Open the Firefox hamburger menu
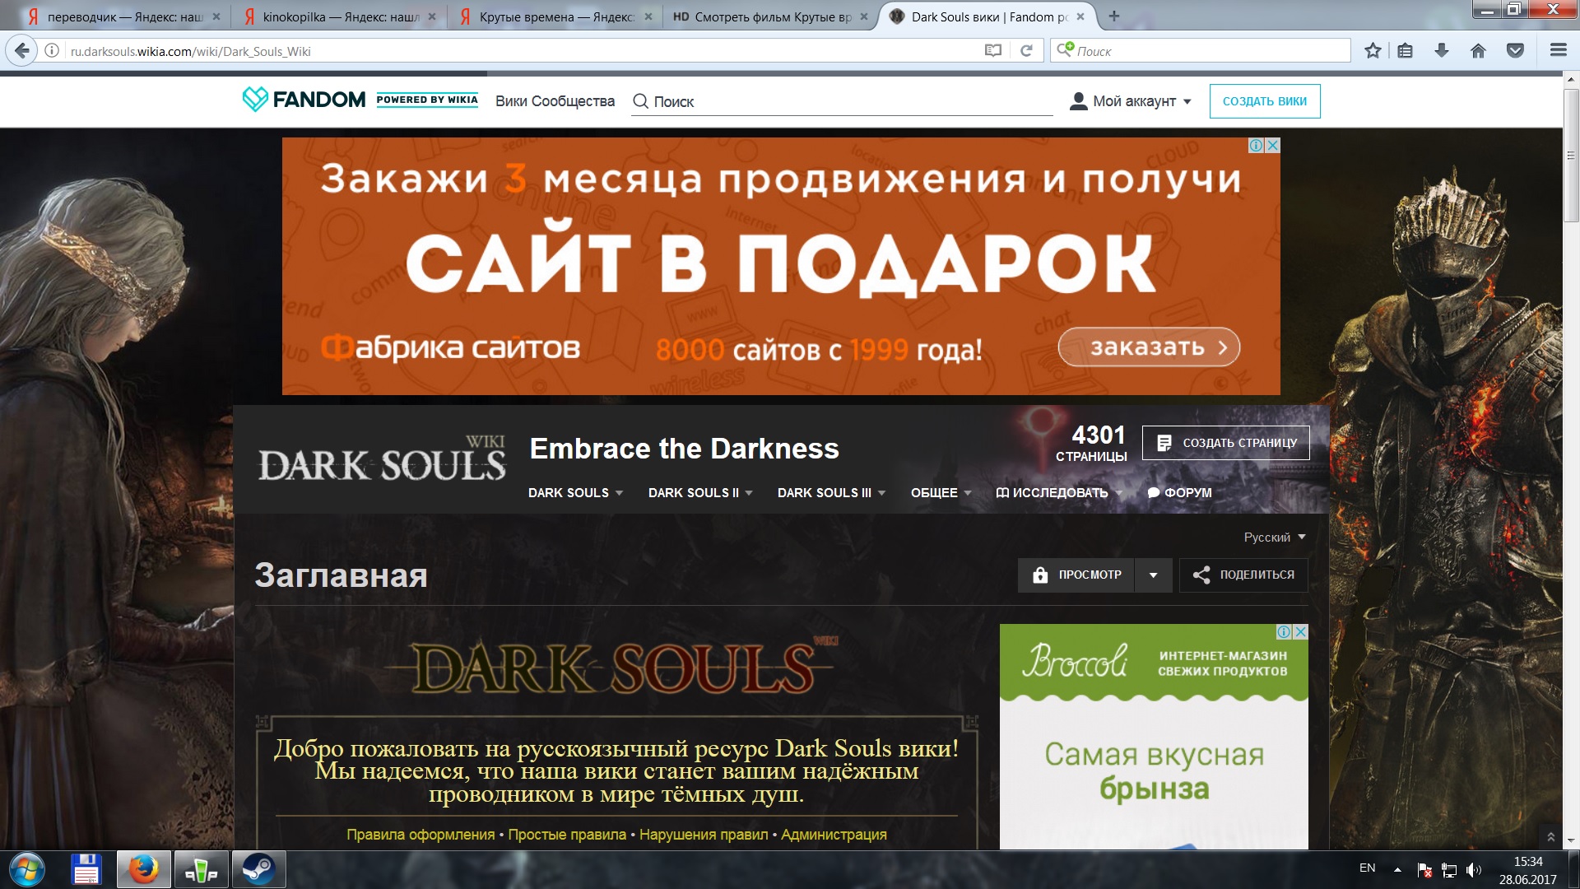The width and height of the screenshot is (1580, 889). click(x=1558, y=51)
